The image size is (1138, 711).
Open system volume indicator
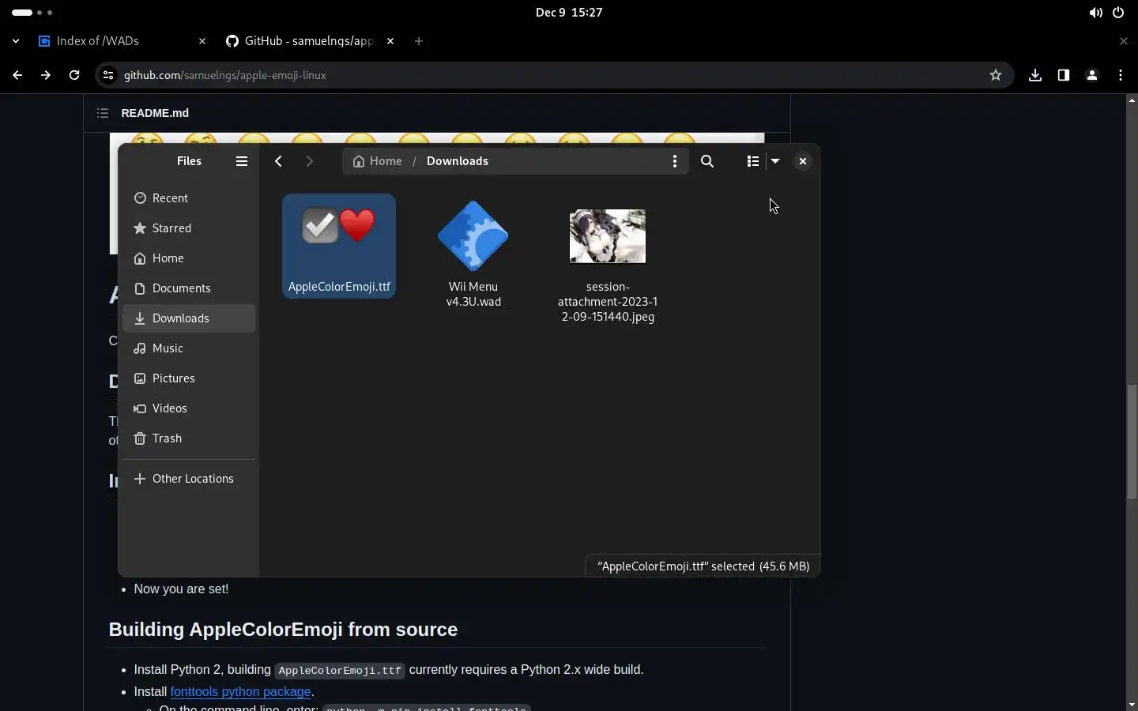pos(1095,13)
